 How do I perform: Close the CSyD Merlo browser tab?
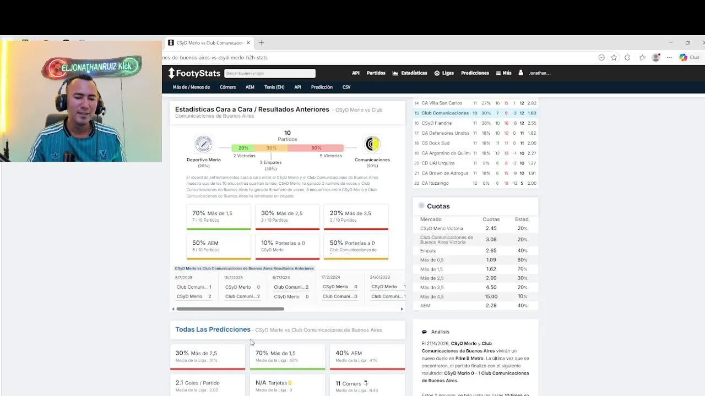pos(248,43)
